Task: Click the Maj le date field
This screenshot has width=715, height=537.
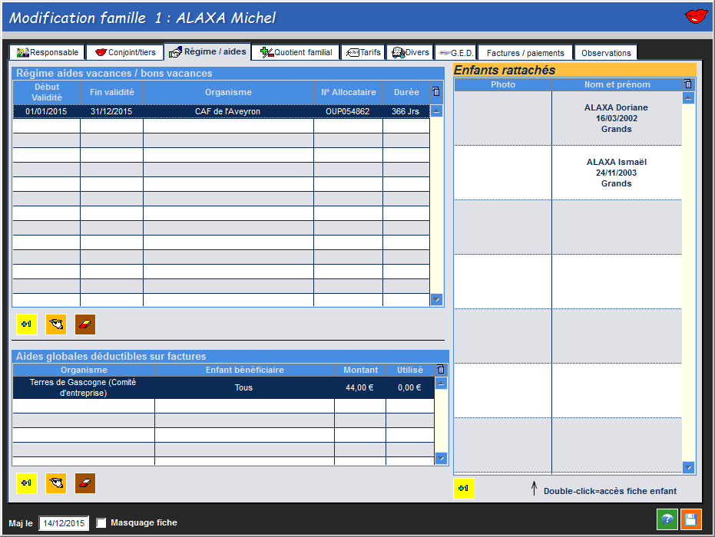Action: pyautogui.click(x=64, y=523)
